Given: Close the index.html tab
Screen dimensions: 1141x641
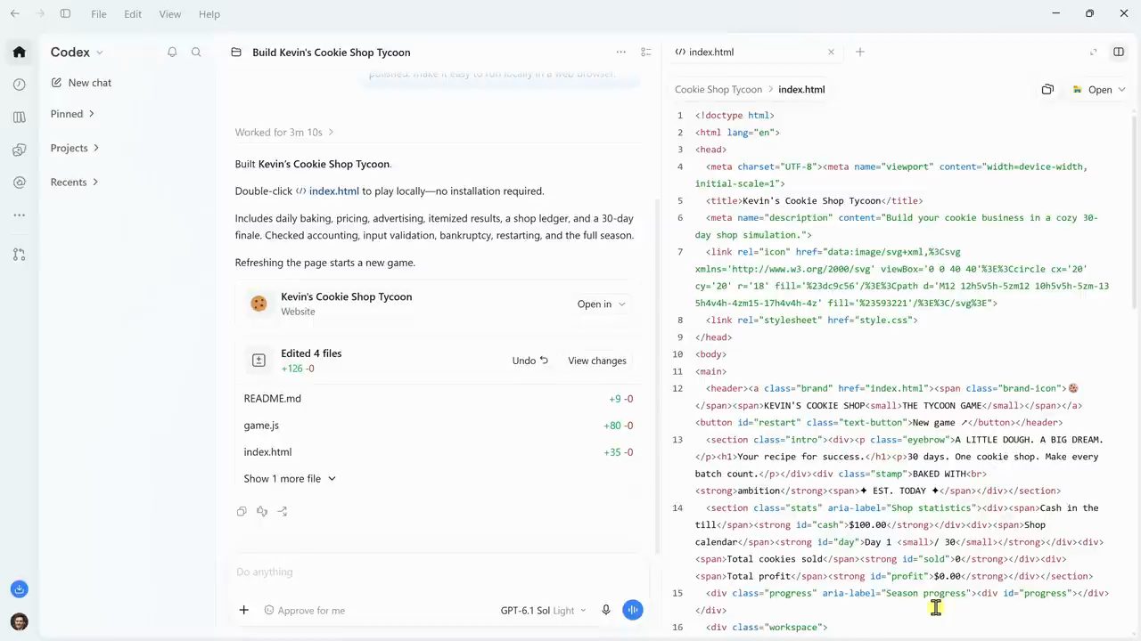Looking at the screenshot, I should coord(831,52).
